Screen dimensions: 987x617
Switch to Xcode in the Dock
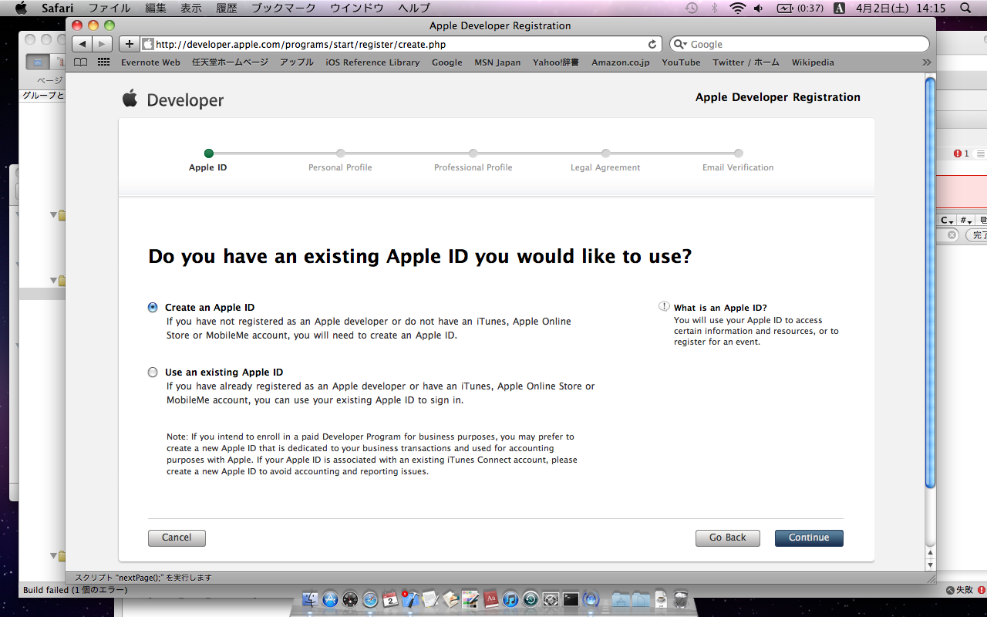coord(411,599)
